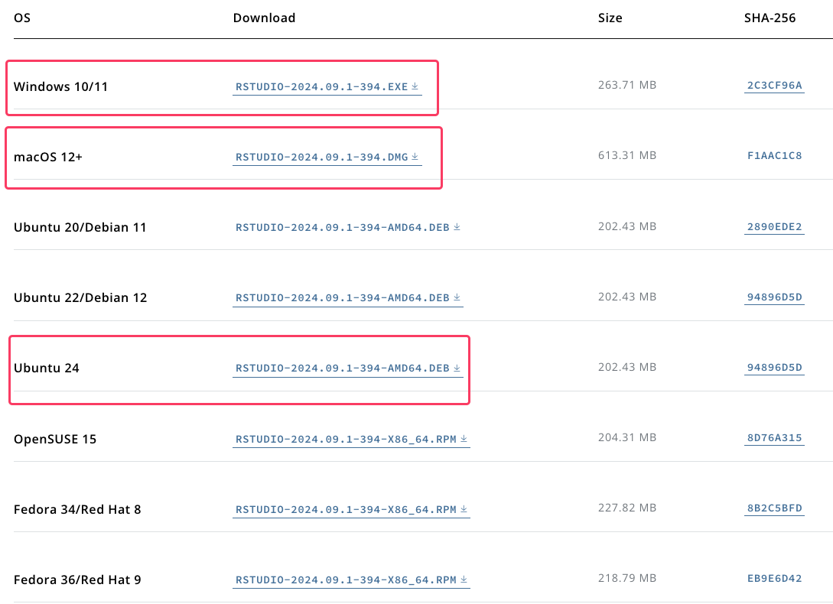Image resolution: width=833 pixels, height=604 pixels.
Task: Click the download arrow icon for Windows 10/11
Action: (415, 86)
